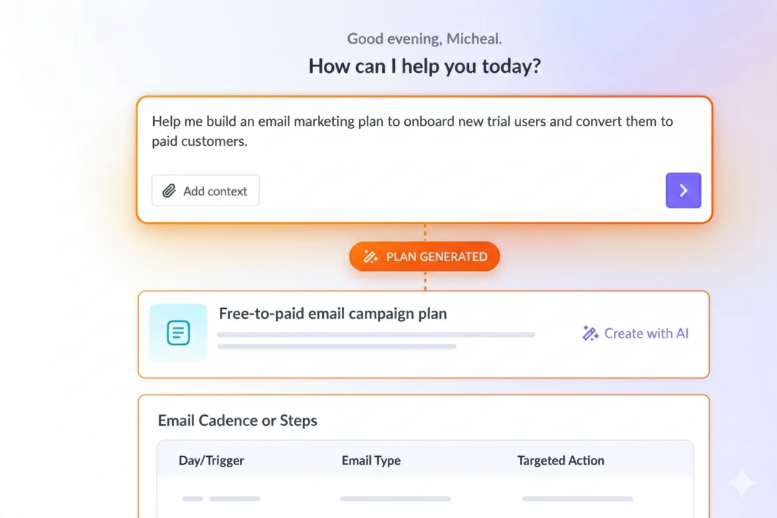Expand the Email Cadence or Steps section
This screenshot has width=777, height=518.
pyautogui.click(x=238, y=421)
